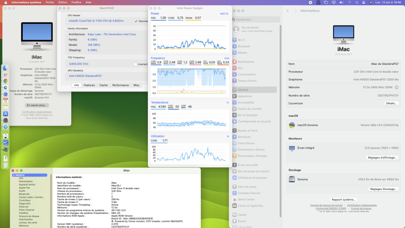Open the Trash in the Dock
Screen dimensions: 405x228
pos(5,165)
